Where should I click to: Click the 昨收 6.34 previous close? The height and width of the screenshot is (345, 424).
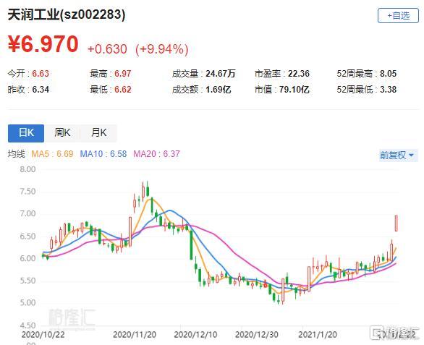point(28,90)
